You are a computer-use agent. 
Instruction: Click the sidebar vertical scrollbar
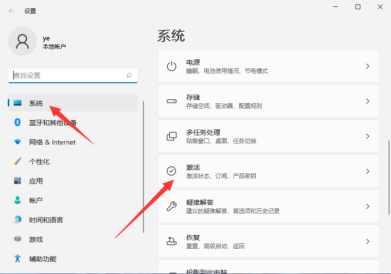click(143, 167)
